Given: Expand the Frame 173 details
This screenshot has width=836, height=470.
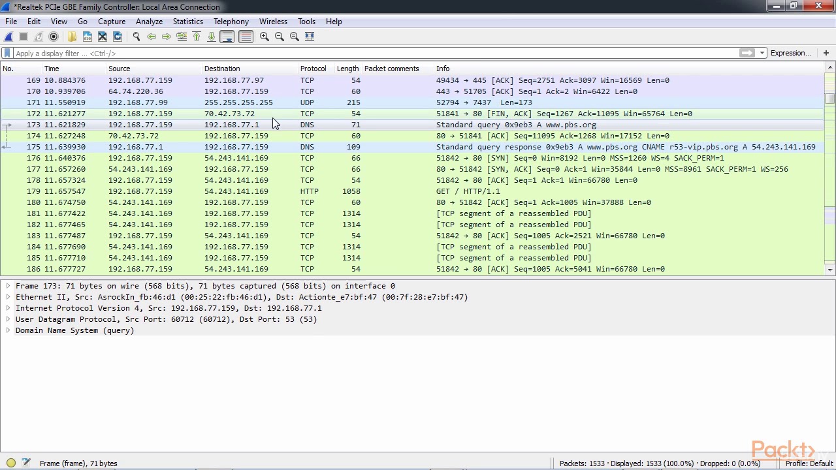Looking at the screenshot, I should point(8,286).
